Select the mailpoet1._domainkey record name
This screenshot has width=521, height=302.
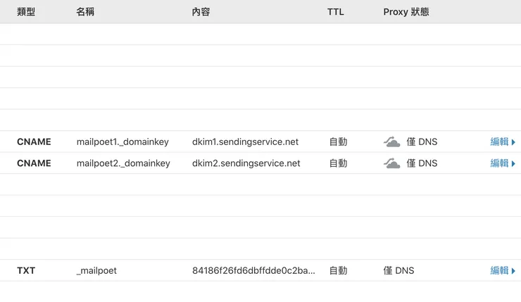point(123,142)
